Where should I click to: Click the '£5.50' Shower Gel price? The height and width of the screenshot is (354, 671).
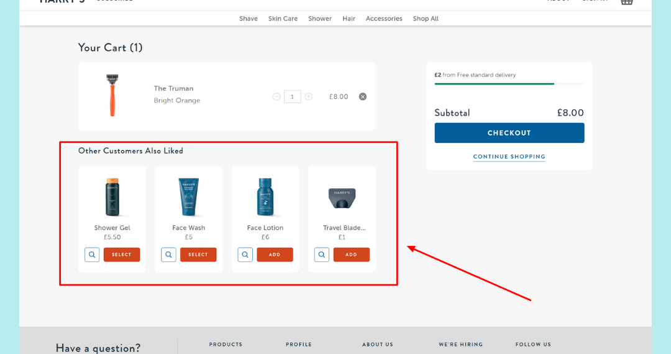tap(112, 237)
